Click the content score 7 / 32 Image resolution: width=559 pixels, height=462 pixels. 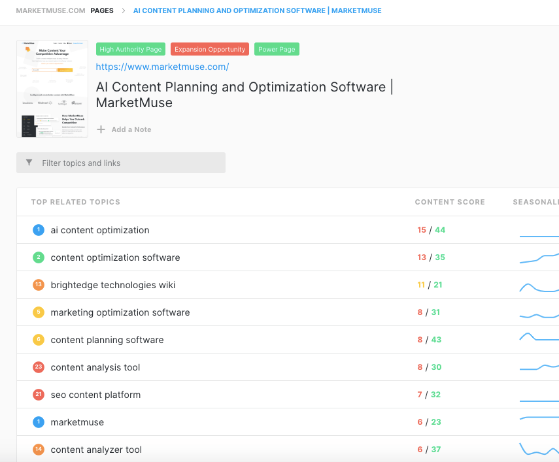(429, 394)
